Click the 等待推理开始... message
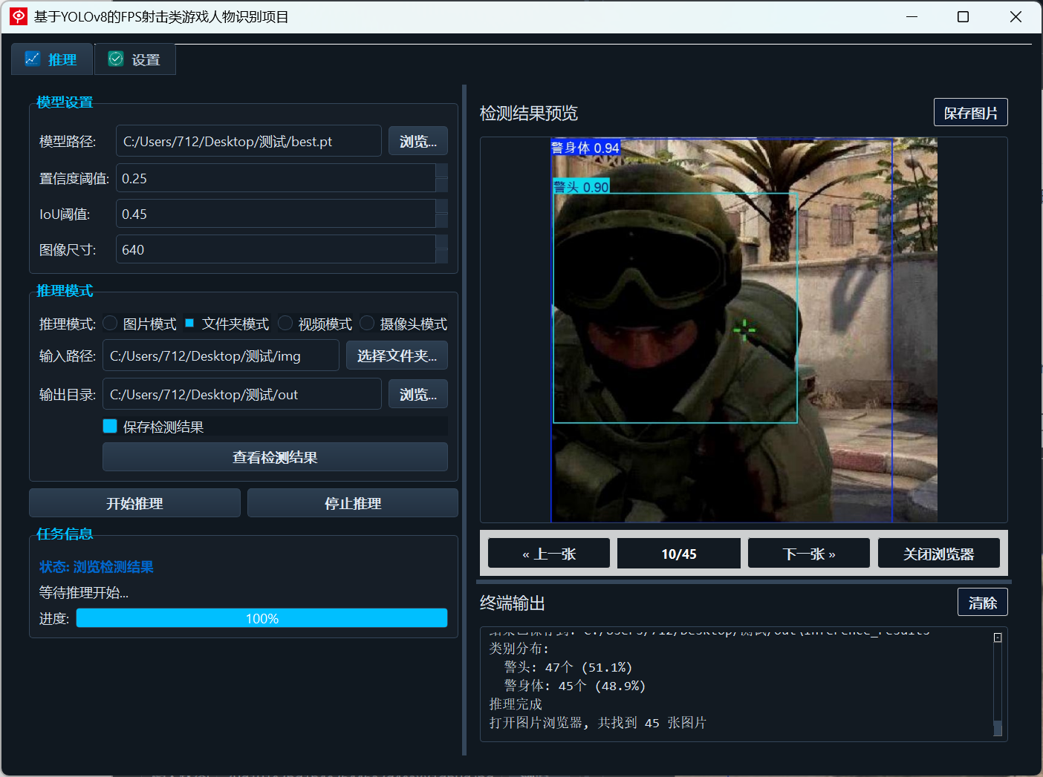 click(84, 592)
